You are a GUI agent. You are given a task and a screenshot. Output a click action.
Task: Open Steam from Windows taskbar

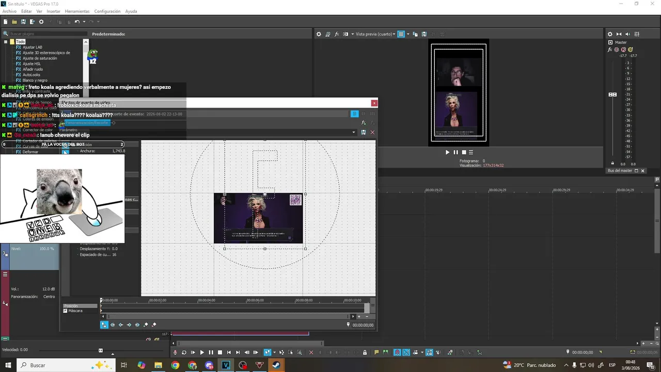point(277,365)
